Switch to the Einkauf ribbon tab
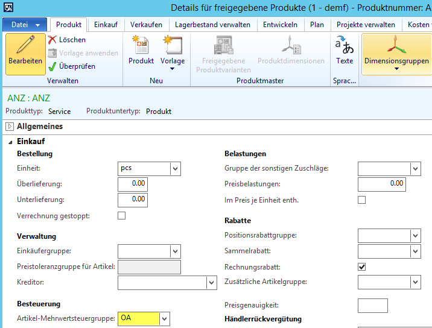Screen dimensions: 432x328 pos(106,25)
